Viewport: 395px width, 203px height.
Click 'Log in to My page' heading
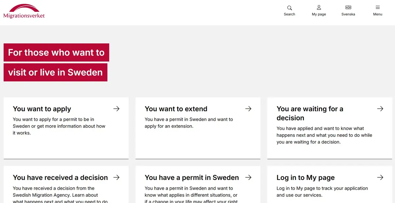coord(305,177)
